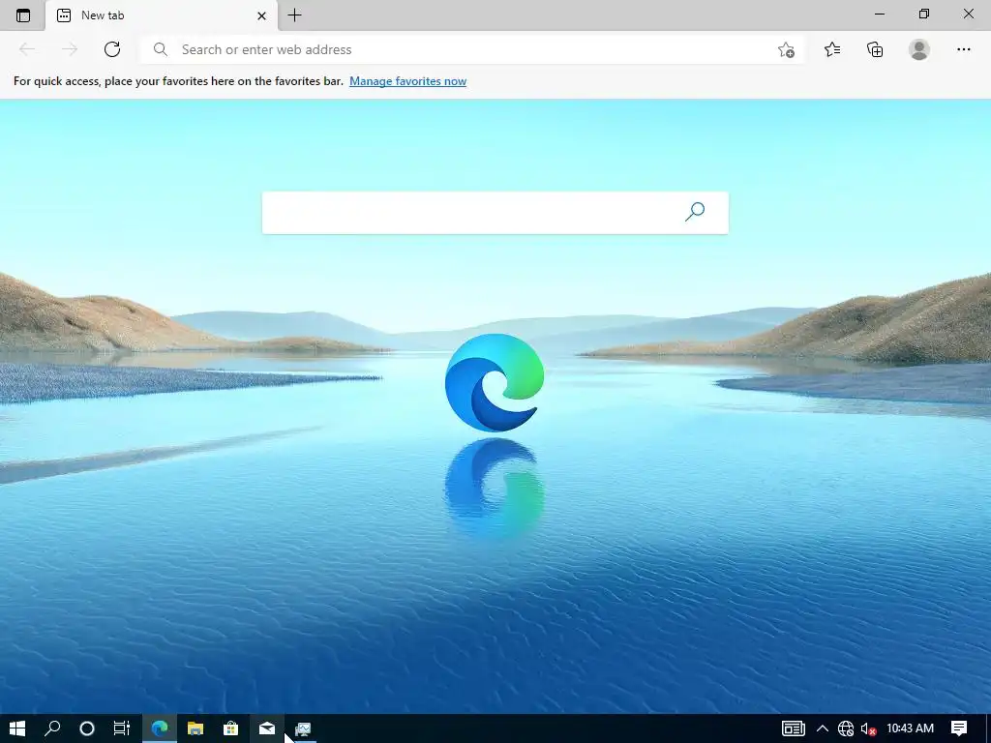Click Manage favorites now link
Screen dimensions: 991x743
click(x=407, y=81)
